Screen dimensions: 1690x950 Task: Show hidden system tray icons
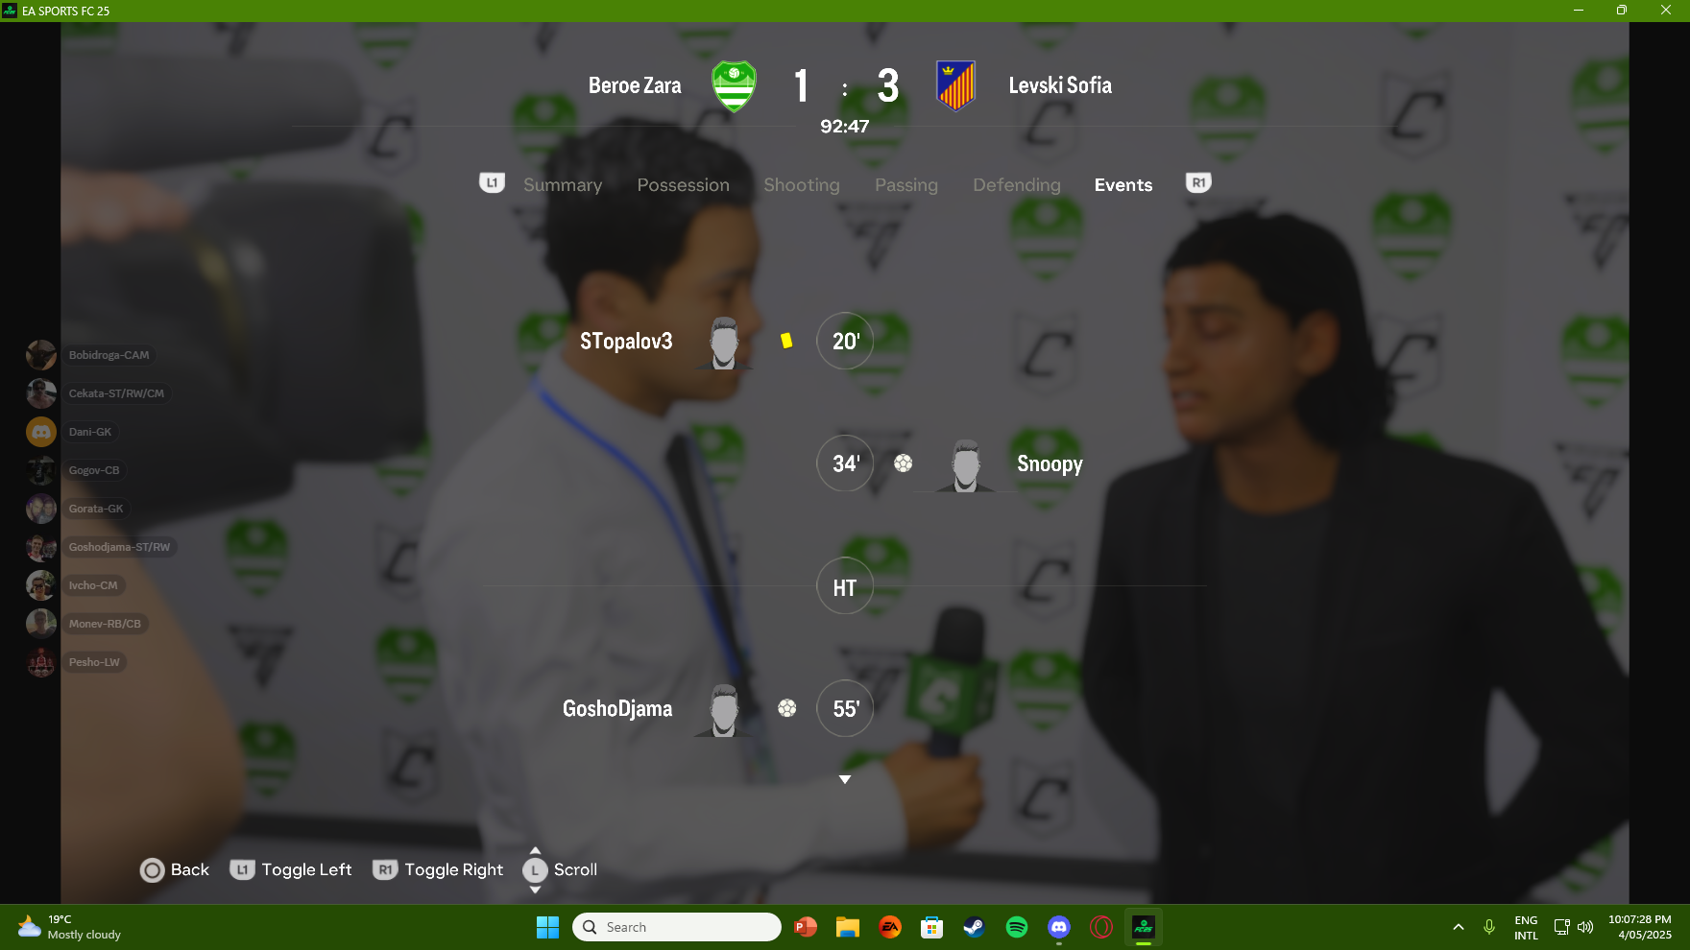1459,927
